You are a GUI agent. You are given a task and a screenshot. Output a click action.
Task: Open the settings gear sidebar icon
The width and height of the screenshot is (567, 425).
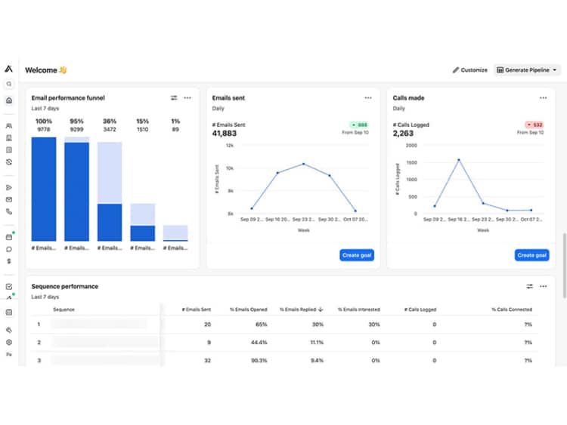click(9, 342)
